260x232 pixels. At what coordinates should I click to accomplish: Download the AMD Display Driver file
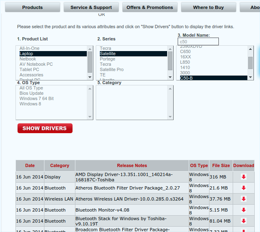click(244, 177)
